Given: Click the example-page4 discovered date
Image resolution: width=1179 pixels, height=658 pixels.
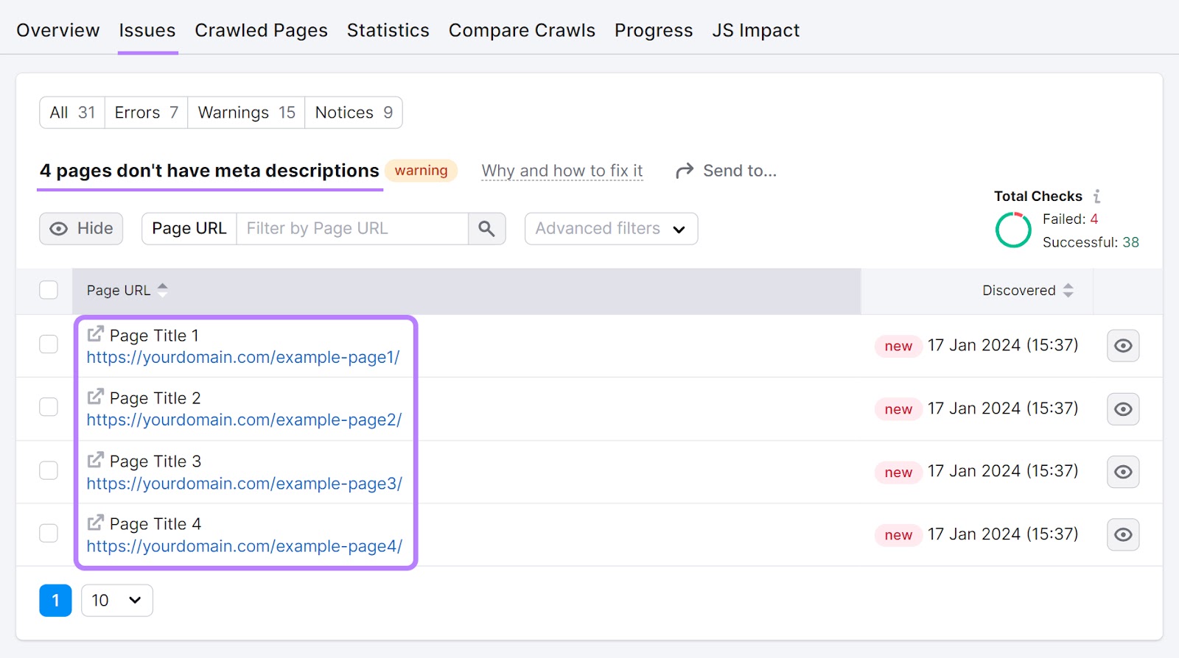Looking at the screenshot, I should tap(1003, 534).
